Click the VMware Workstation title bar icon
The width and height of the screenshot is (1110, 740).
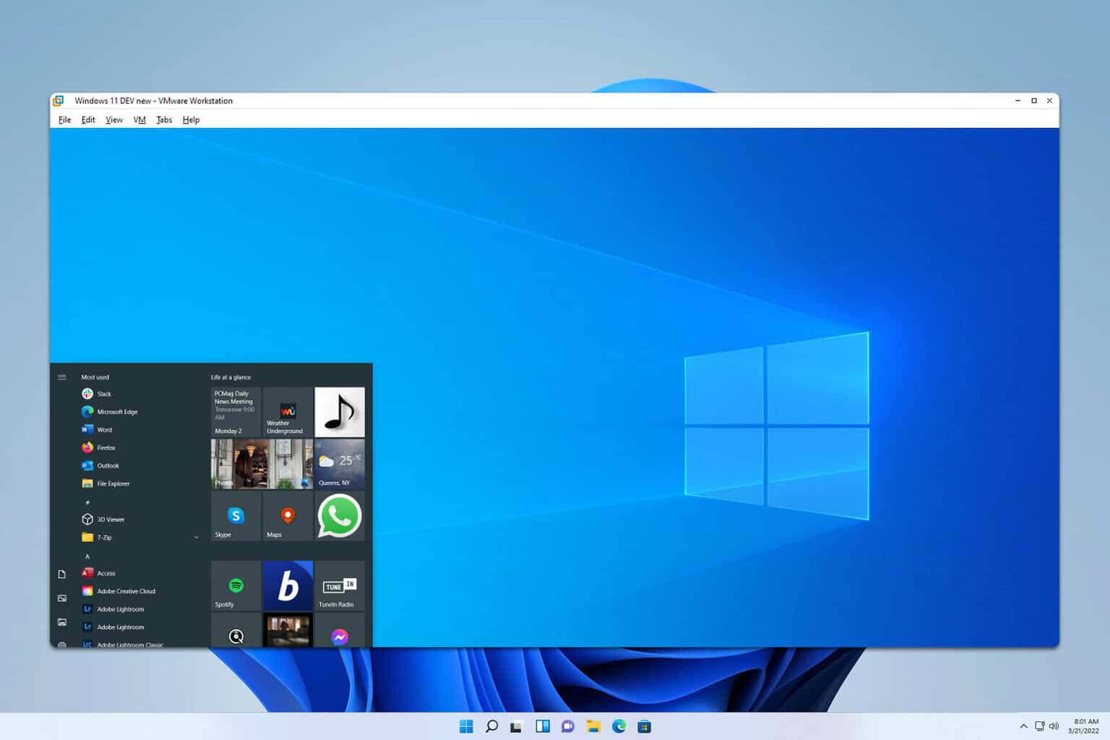pyautogui.click(x=59, y=100)
